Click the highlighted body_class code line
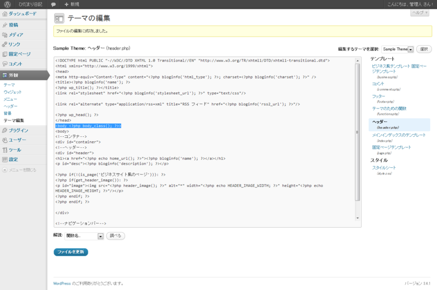Image resolution: width=437 pixels, height=290 pixels. (88, 126)
